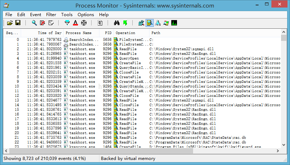The width and height of the screenshot is (290, 165).
Task: Open the Options menu
Action: pyautogui.click(x=85, y=15)
